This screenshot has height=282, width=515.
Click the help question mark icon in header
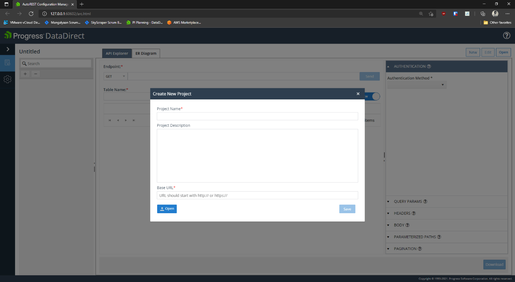pos(506,35)
